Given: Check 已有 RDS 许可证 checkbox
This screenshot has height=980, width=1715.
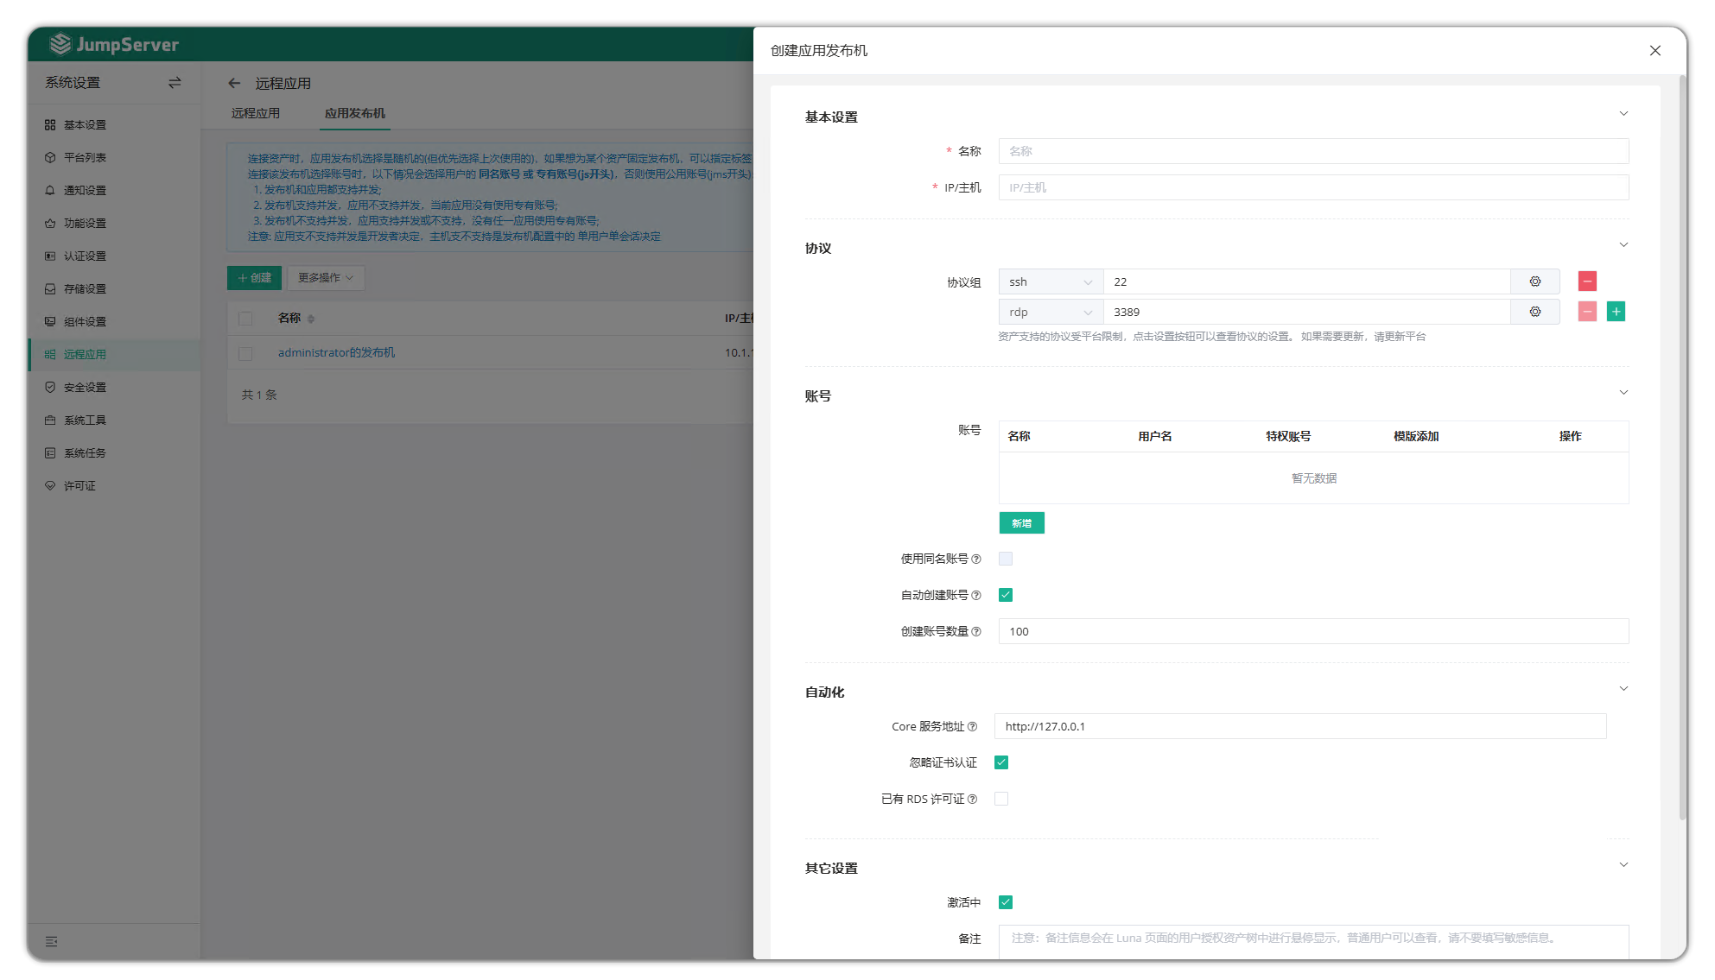Looking at the screenshot, I should pos(1001,799).
